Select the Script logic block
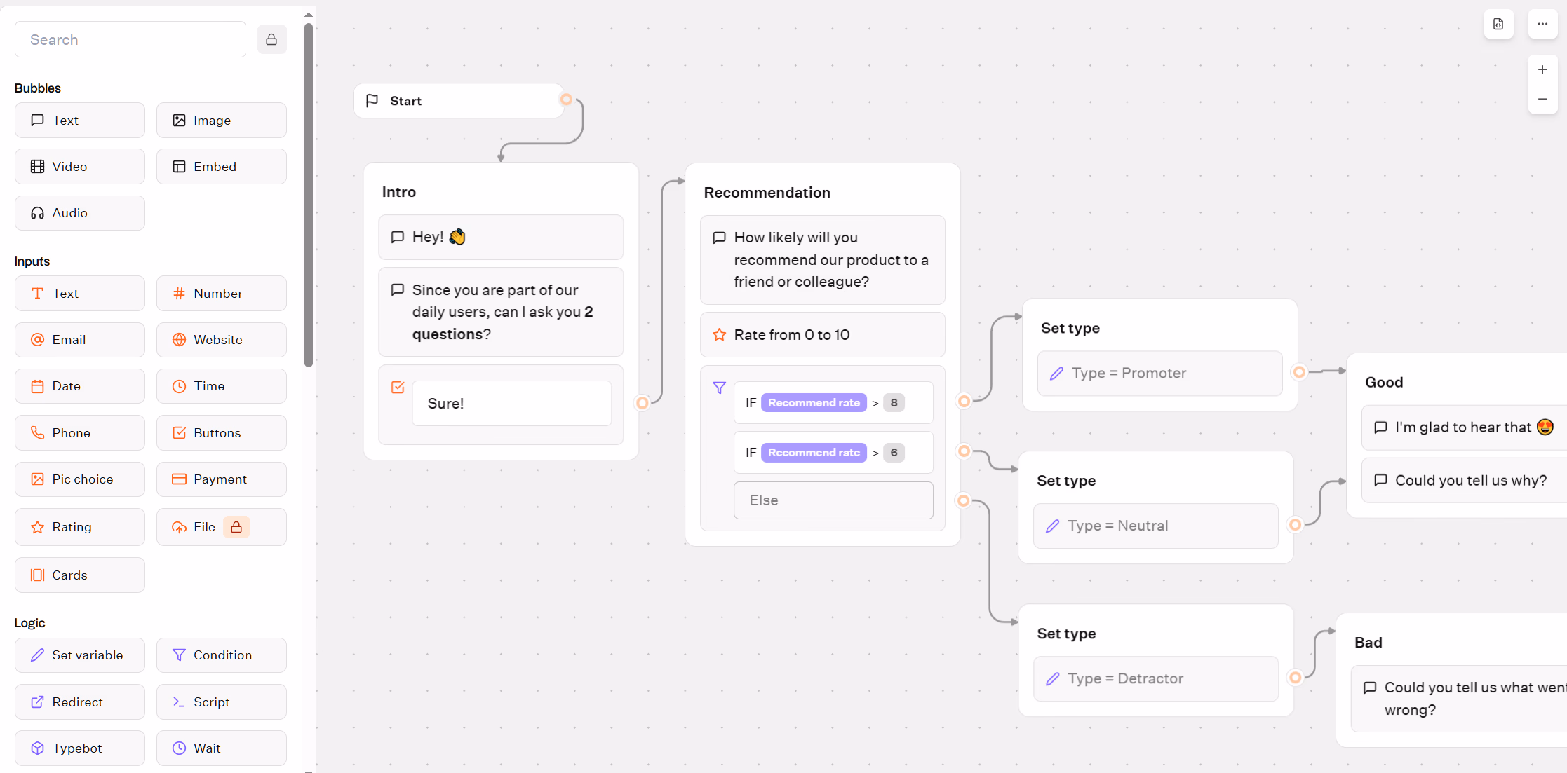The width and height of the screenshot is (1567, 773). [x=222, y=702]
